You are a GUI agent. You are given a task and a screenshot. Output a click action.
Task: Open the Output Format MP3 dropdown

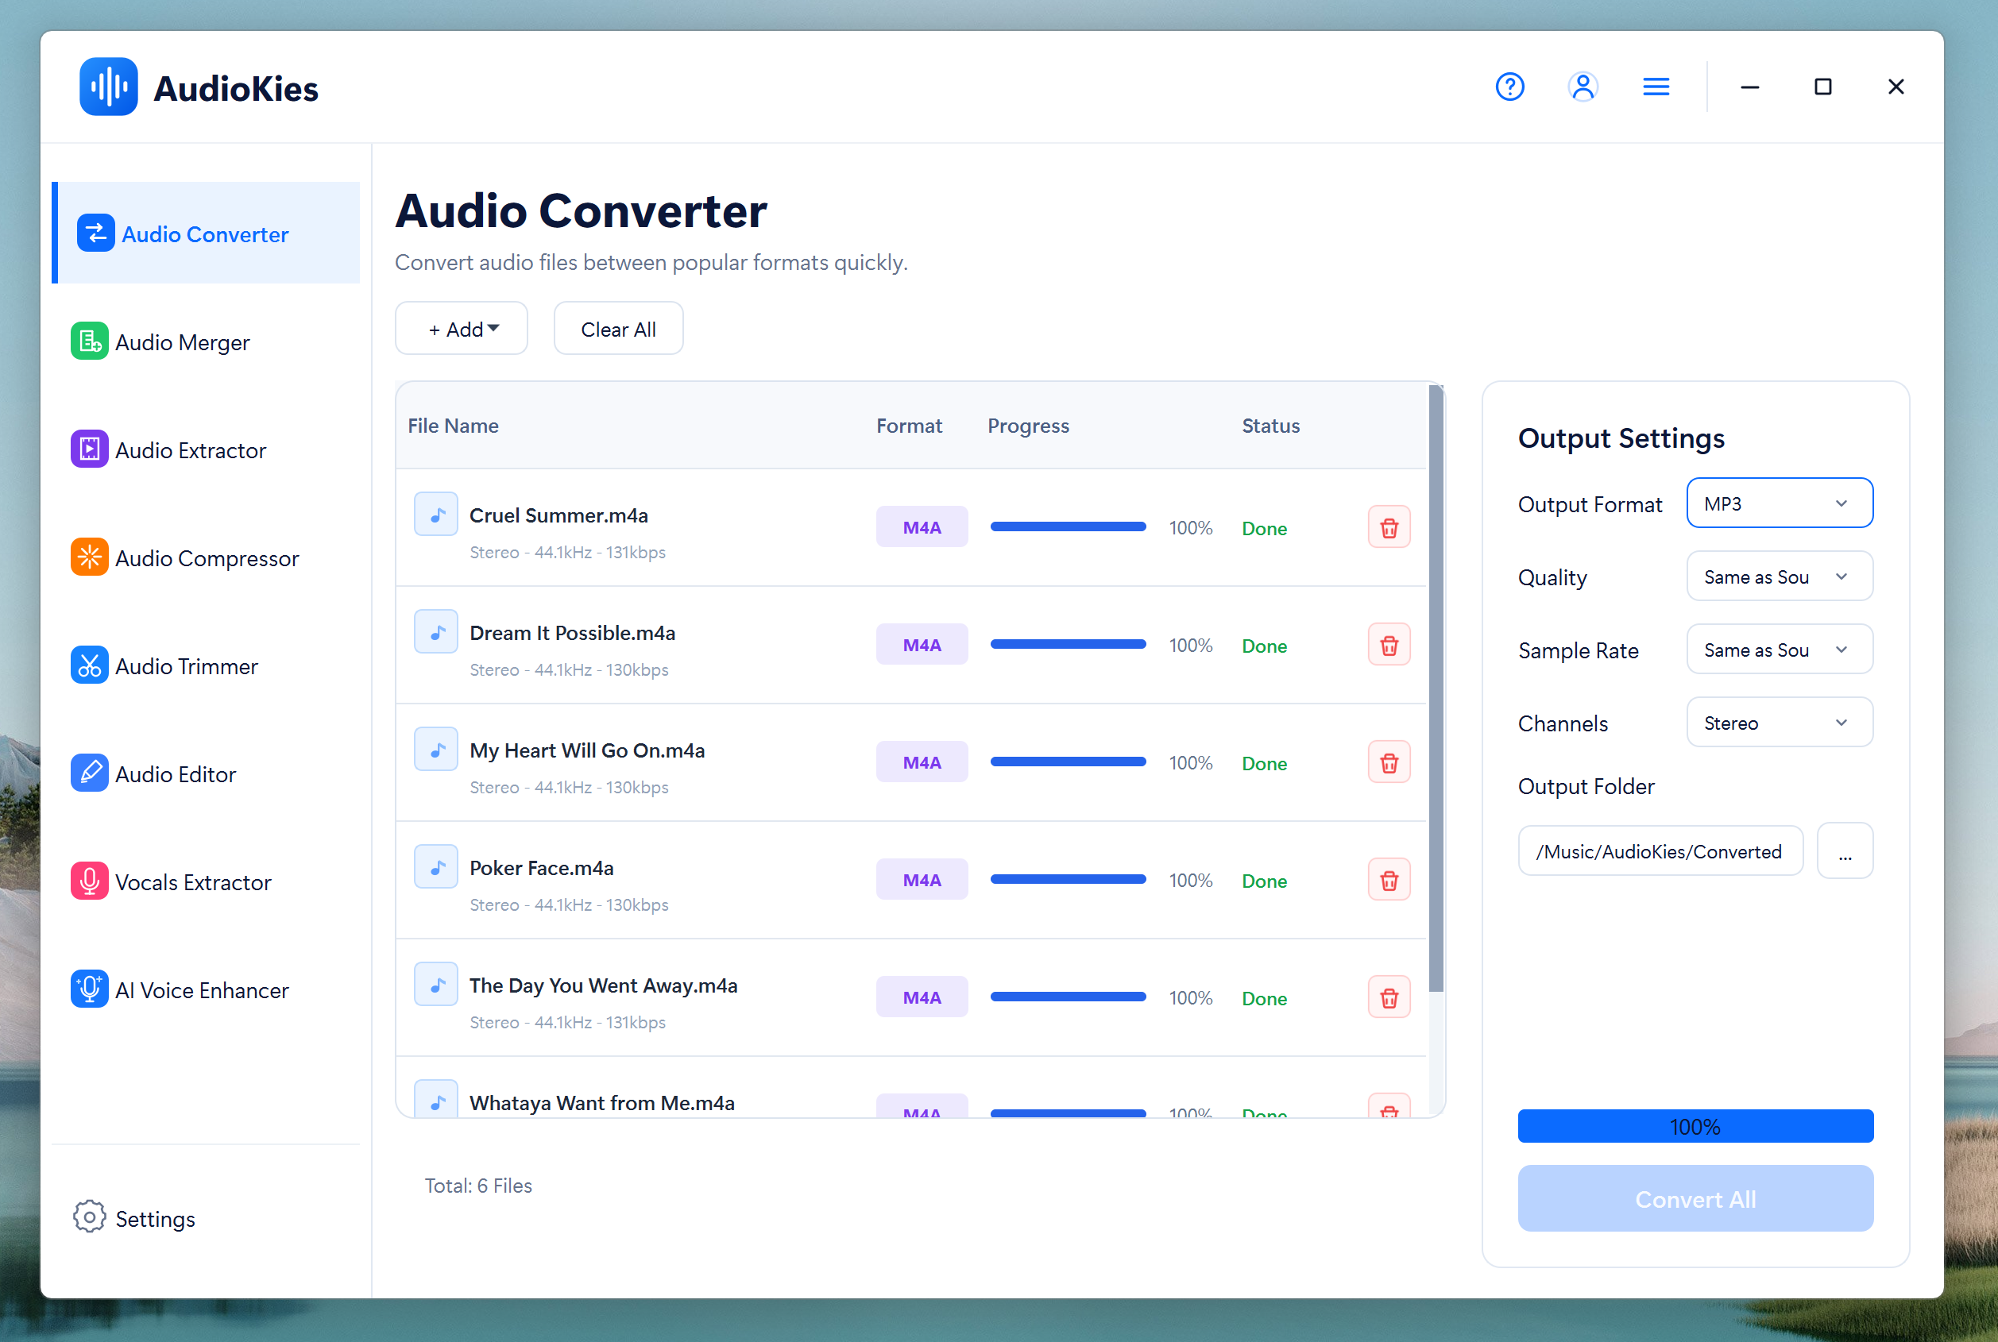tap(1779, 503)
